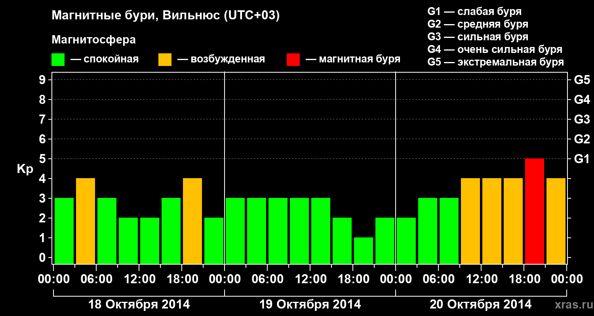
Task: Click the chart title 'Магнитные бури, Вильнюс (UTC+03)'
Action: (166, 16)
